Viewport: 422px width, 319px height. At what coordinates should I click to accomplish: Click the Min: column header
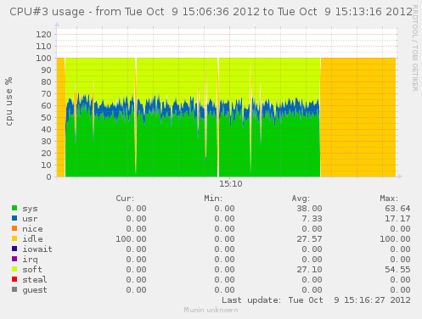pyautogui.click(x=213, y=199)
